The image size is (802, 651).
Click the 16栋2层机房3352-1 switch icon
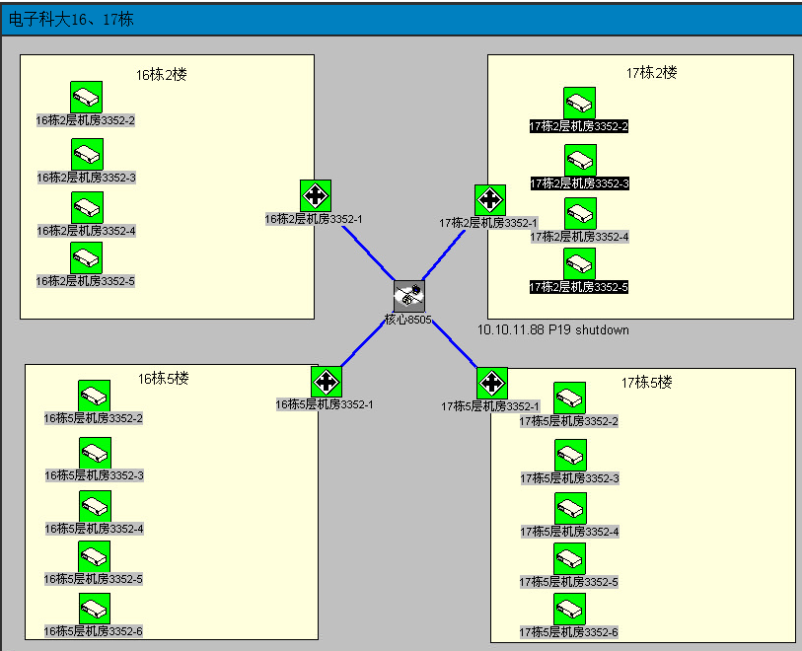click(x=315, y=195)
